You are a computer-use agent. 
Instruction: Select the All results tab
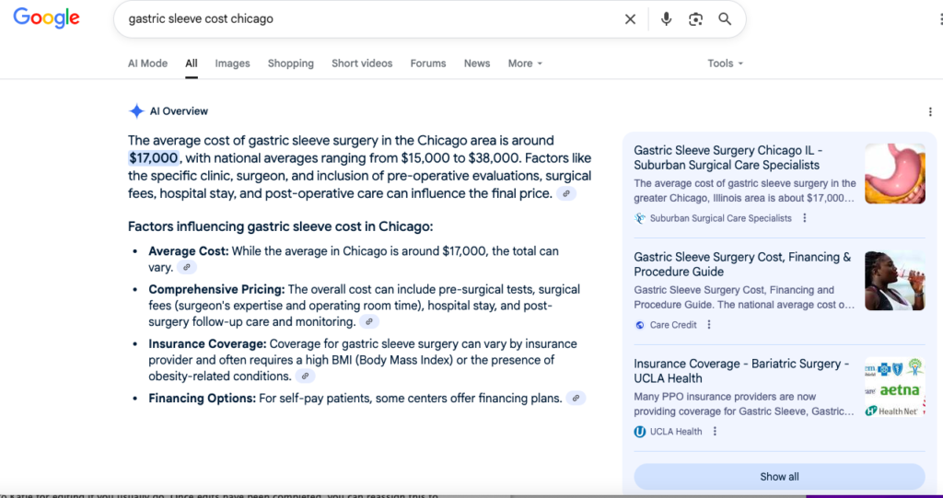coord(192,64)
